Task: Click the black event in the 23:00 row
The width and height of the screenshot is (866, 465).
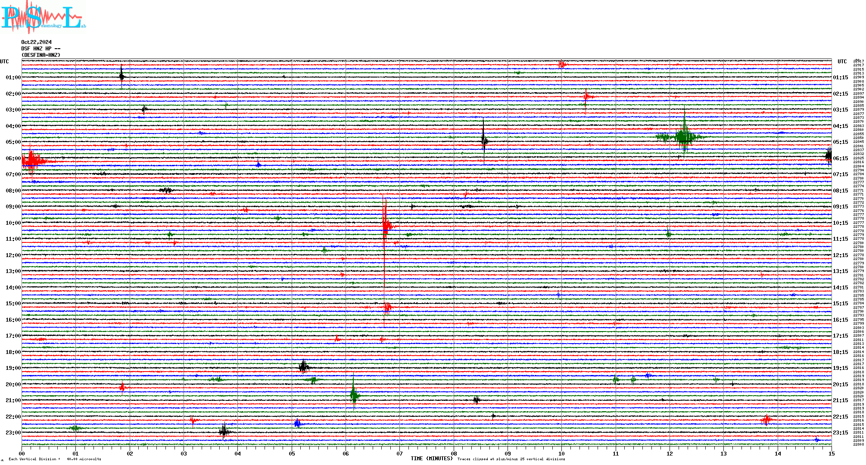Action: (224, 432)
